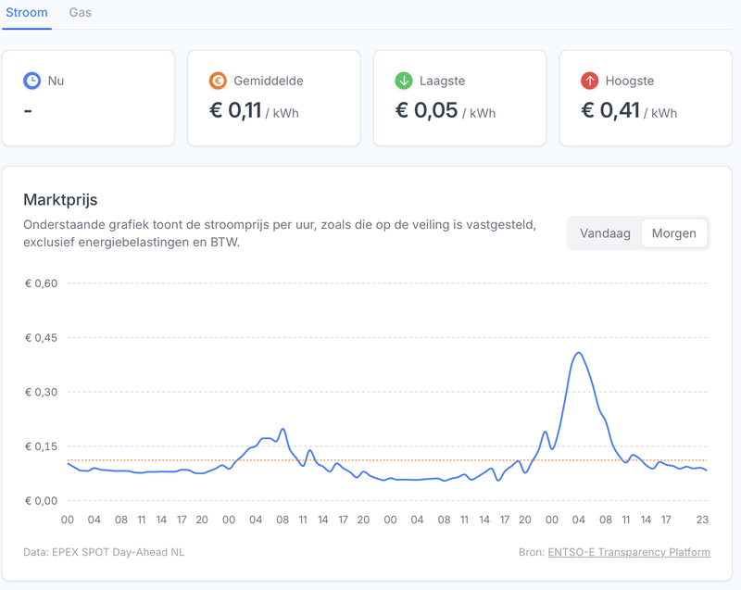Viewport: 741px width, 590px height.
Task: Click the highest peak of the blue price line
Action: pyautogui.click(x=579, y=353)
